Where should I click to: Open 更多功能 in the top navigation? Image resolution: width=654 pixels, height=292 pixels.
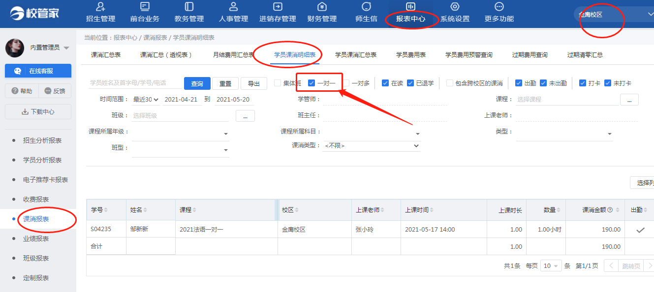[x=499, y=13]
